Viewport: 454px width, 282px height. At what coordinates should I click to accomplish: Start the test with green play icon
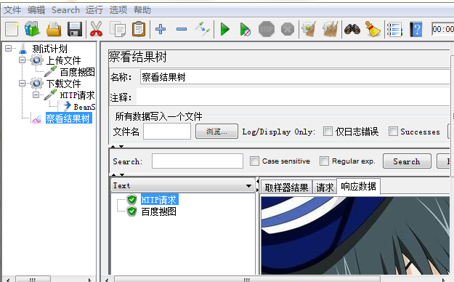[x=225, y=29]
